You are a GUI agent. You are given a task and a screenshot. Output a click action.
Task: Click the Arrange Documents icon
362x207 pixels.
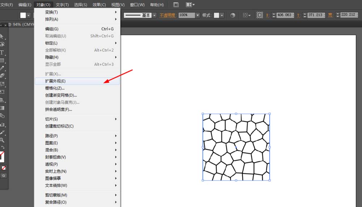coord(190,5)
